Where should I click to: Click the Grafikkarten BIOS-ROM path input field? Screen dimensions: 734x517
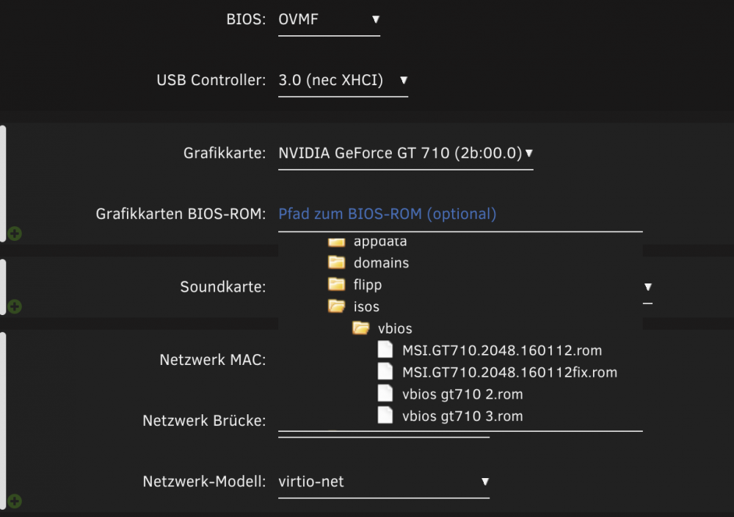[460, 214]
